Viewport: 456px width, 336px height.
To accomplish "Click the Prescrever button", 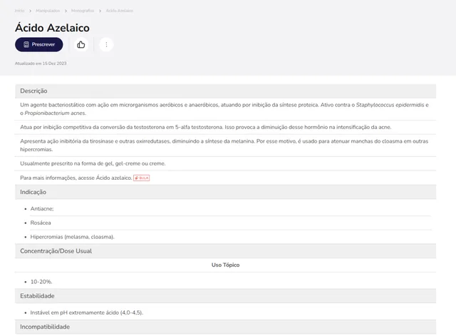I will pyautogui.click(x=39, y=44).
